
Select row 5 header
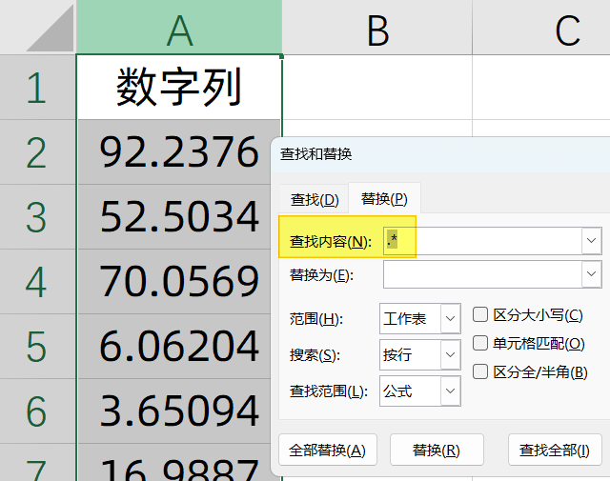click(38, 346)
